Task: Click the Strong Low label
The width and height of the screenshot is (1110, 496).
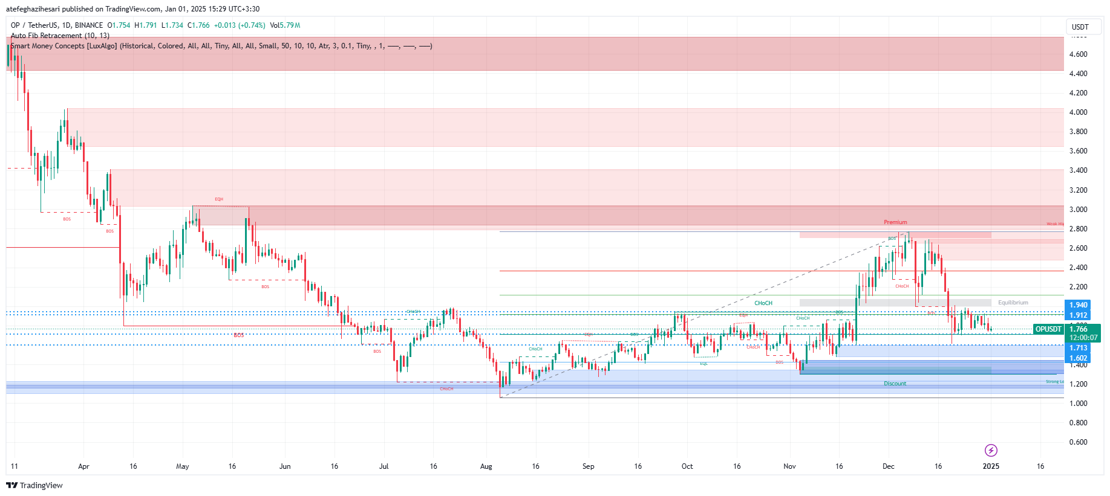Action: [1054, 382]
